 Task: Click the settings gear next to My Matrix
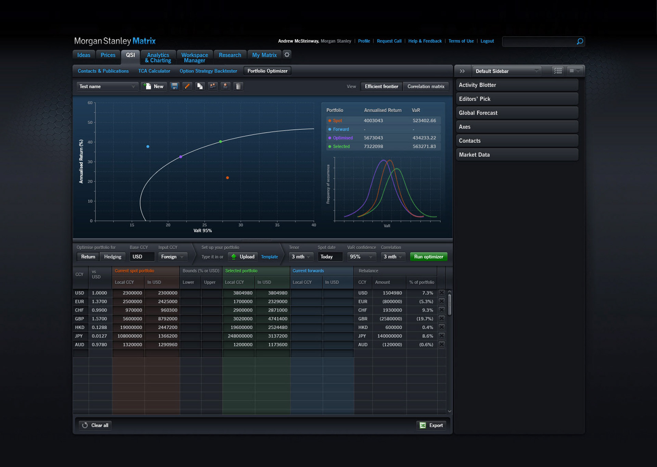287,55
